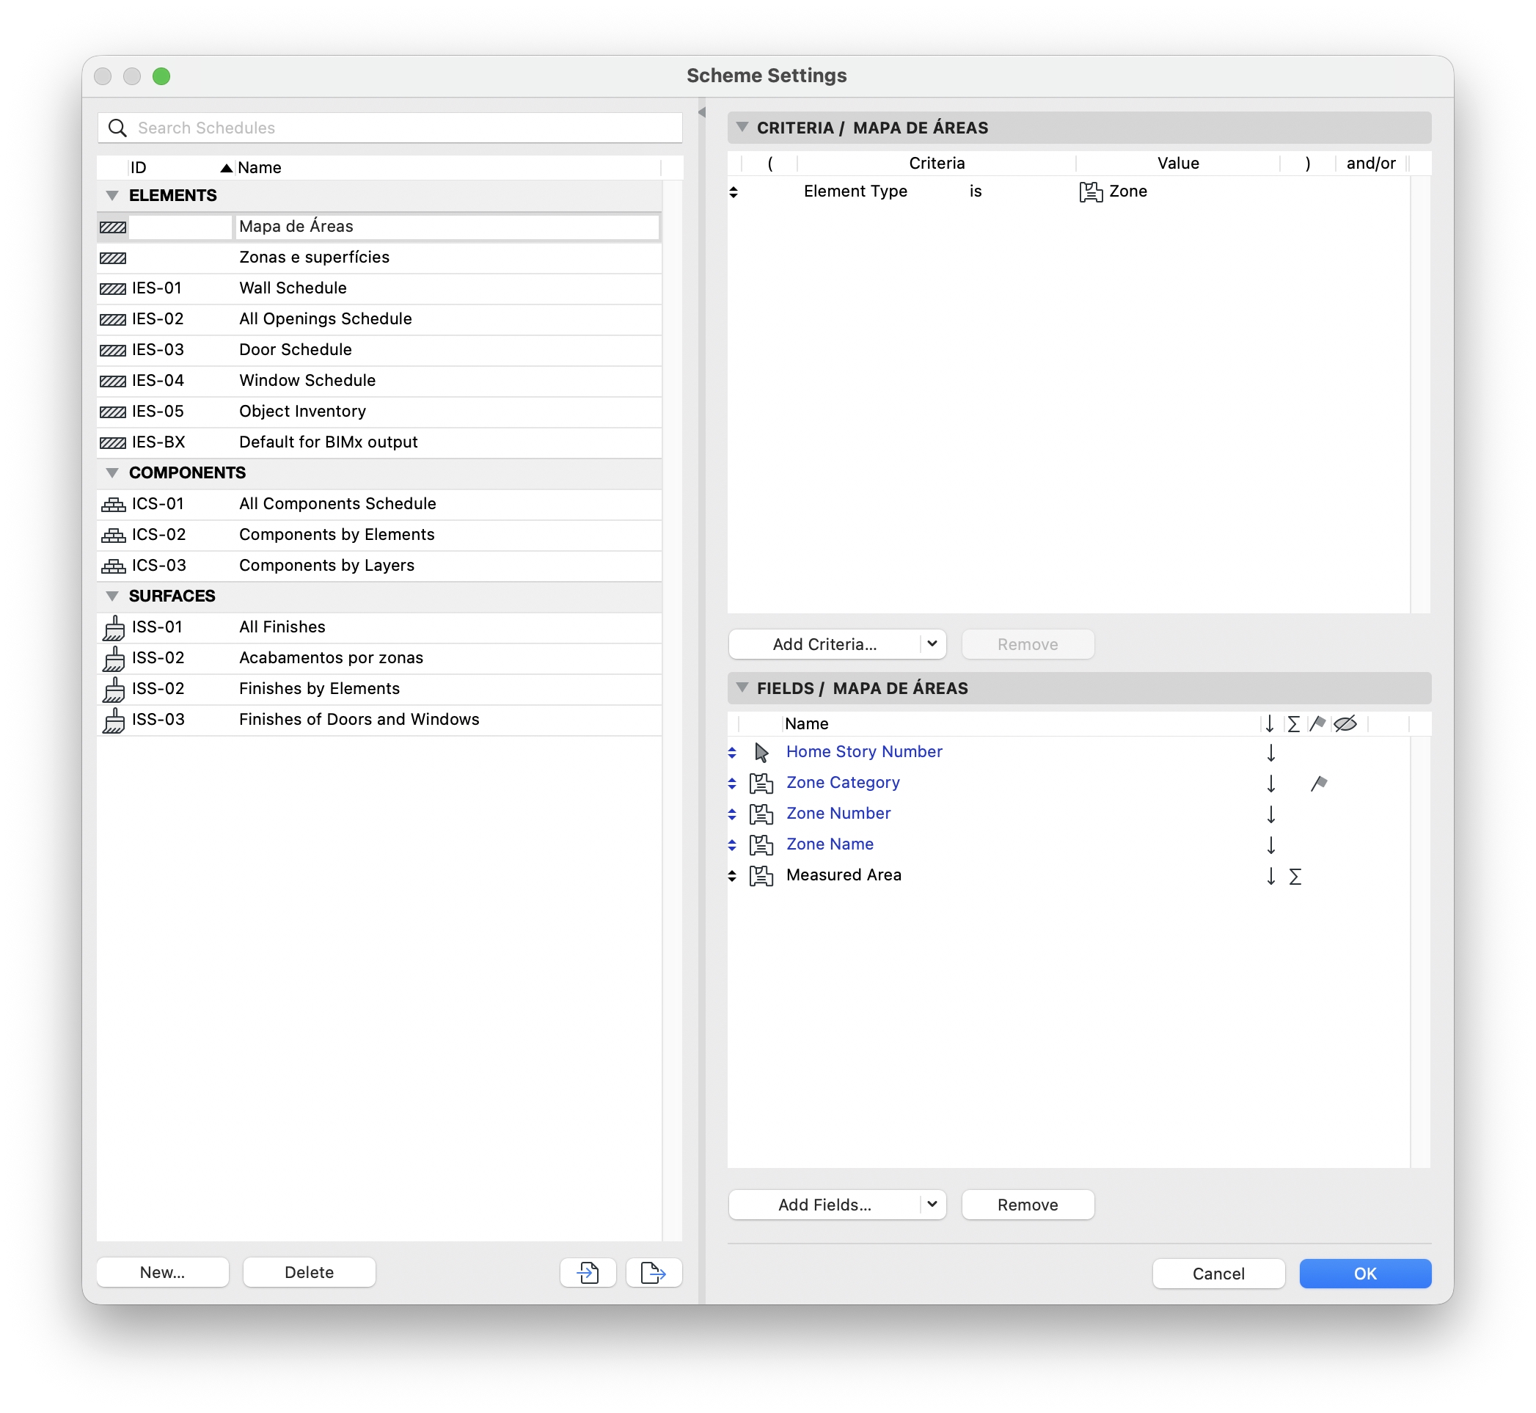Click reorder handle of Measured Area field
1536x1413 pixels.
pos(731,876)
